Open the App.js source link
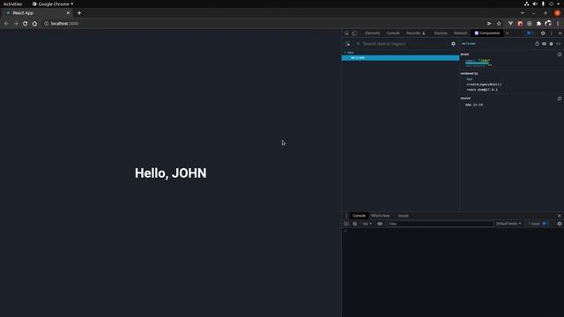Image resolution: width=564 pixels, height=317 pixels. [474, 105]
